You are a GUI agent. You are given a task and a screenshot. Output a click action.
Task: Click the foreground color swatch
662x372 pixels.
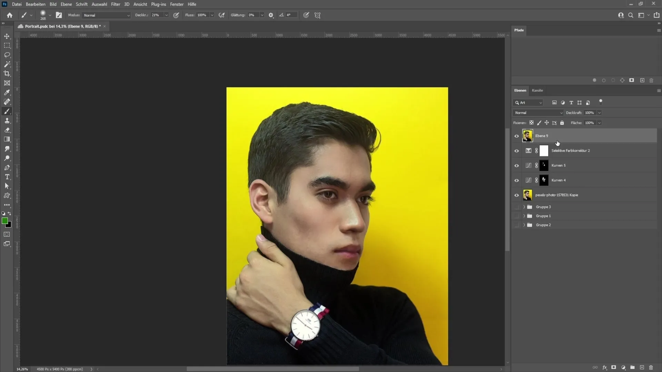tap(5, 221)
